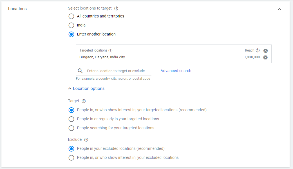Open help tooltip next to Target
The image size is (293, 169).
point(84,101)
